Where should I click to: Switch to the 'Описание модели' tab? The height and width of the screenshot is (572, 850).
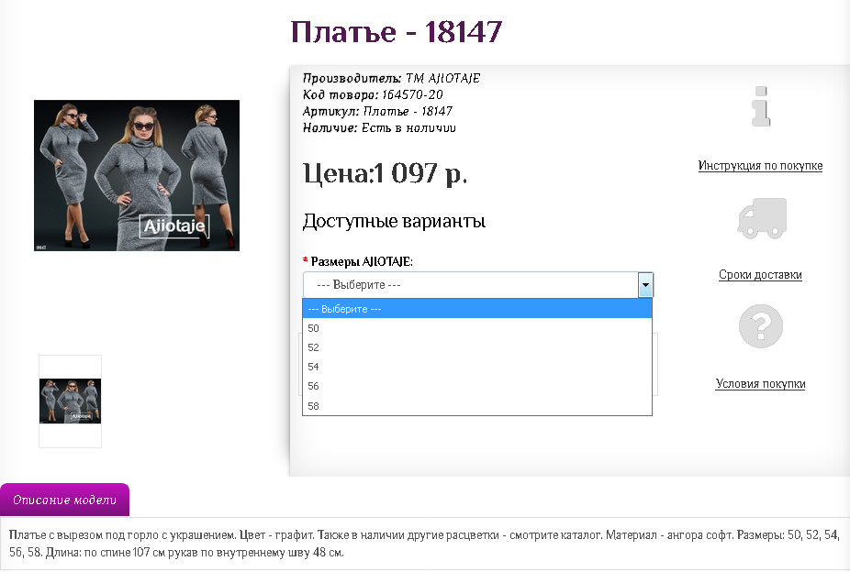[x=65, y=500]
